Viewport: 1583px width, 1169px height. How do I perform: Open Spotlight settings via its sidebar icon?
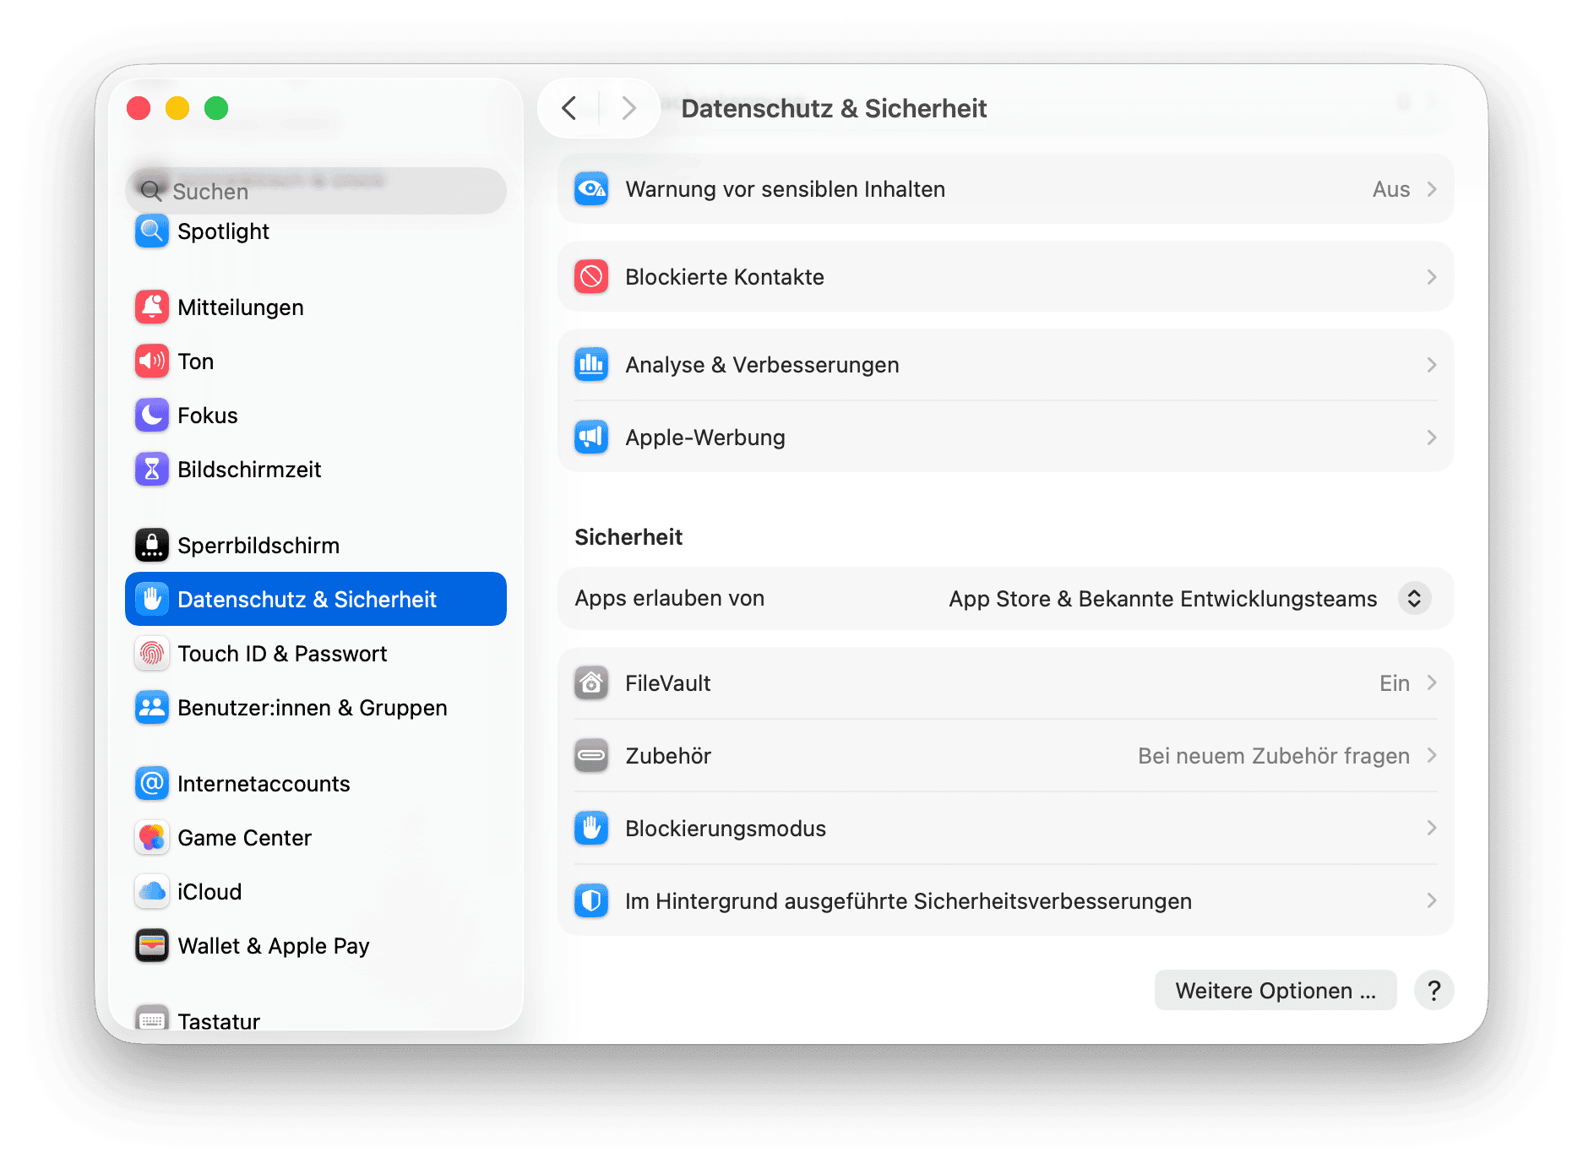coord(152,231)
